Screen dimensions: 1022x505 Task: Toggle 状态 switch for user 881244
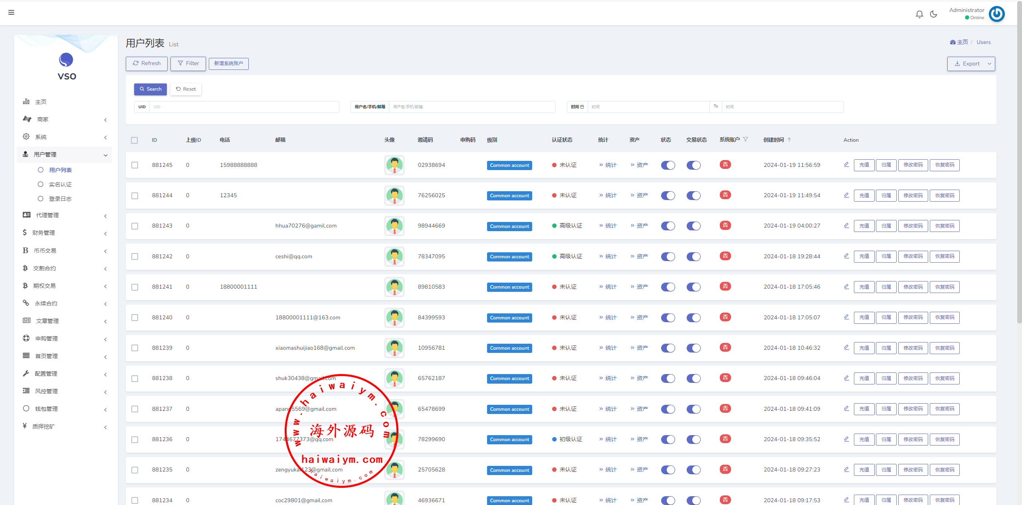pyautogui.click(x=667, y=196)
